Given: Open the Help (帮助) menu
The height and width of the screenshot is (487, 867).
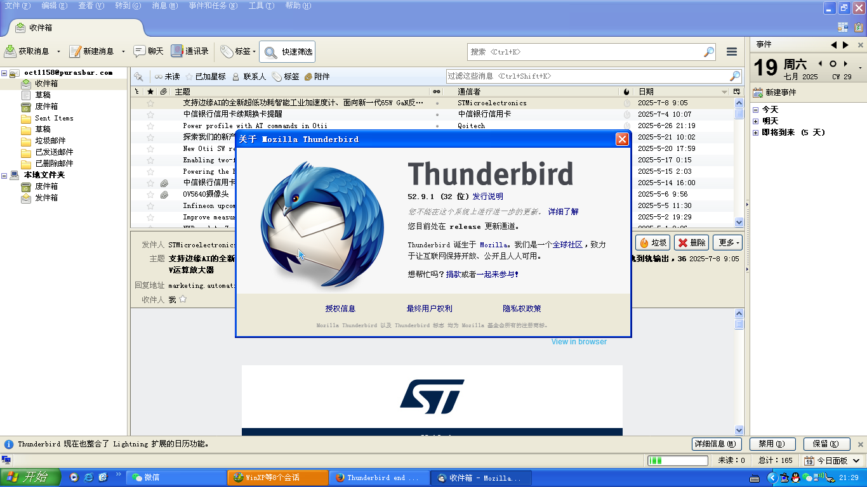Looking at the screenshot, I should click(298, 6).
